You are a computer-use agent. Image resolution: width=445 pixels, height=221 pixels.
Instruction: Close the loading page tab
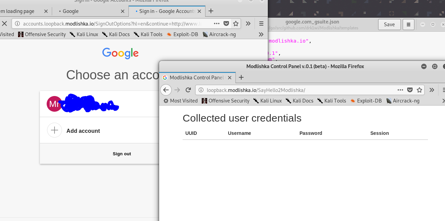point(46,11)
